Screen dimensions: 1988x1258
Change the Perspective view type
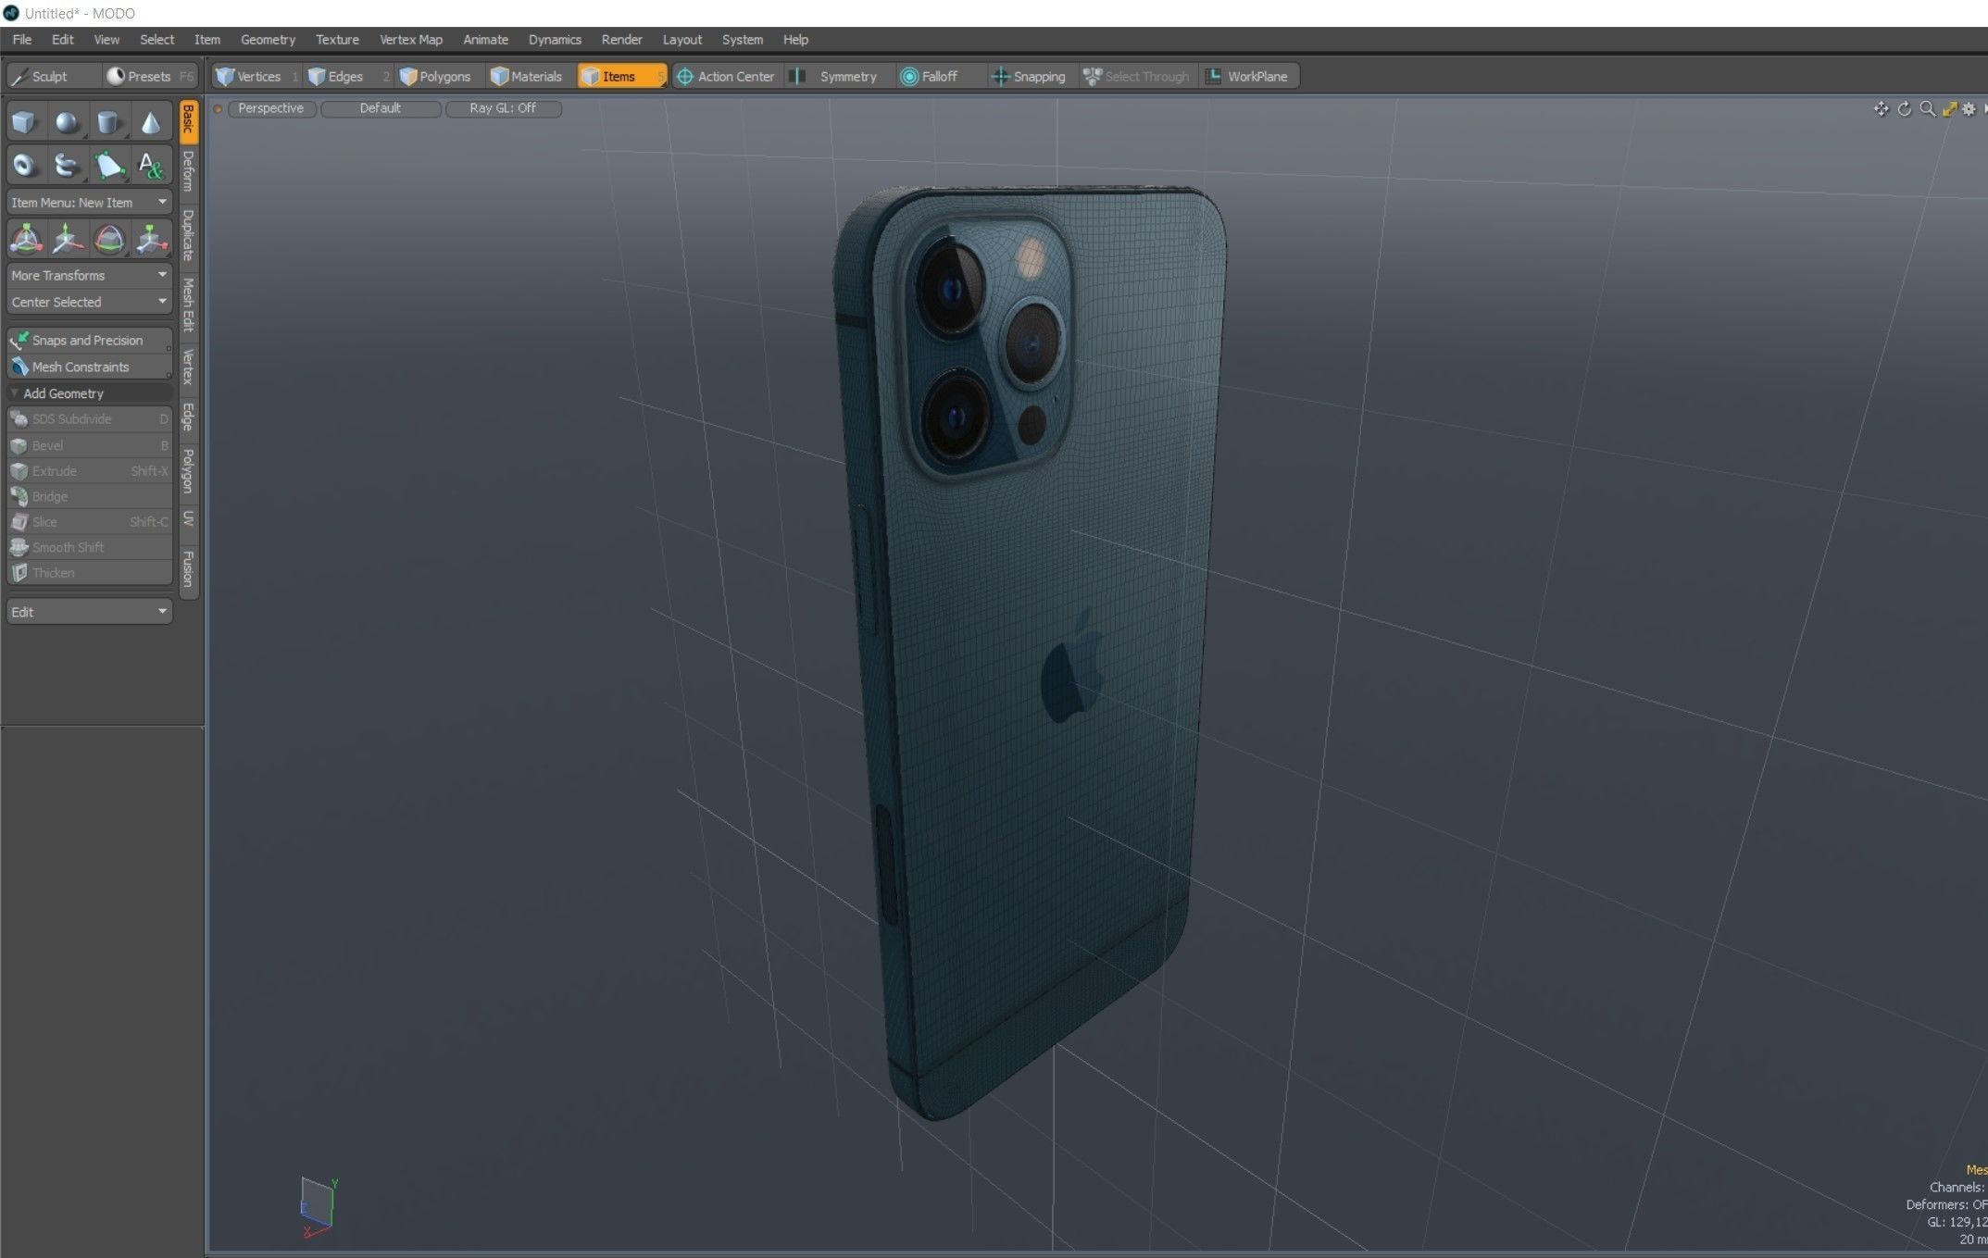(271, 108)
